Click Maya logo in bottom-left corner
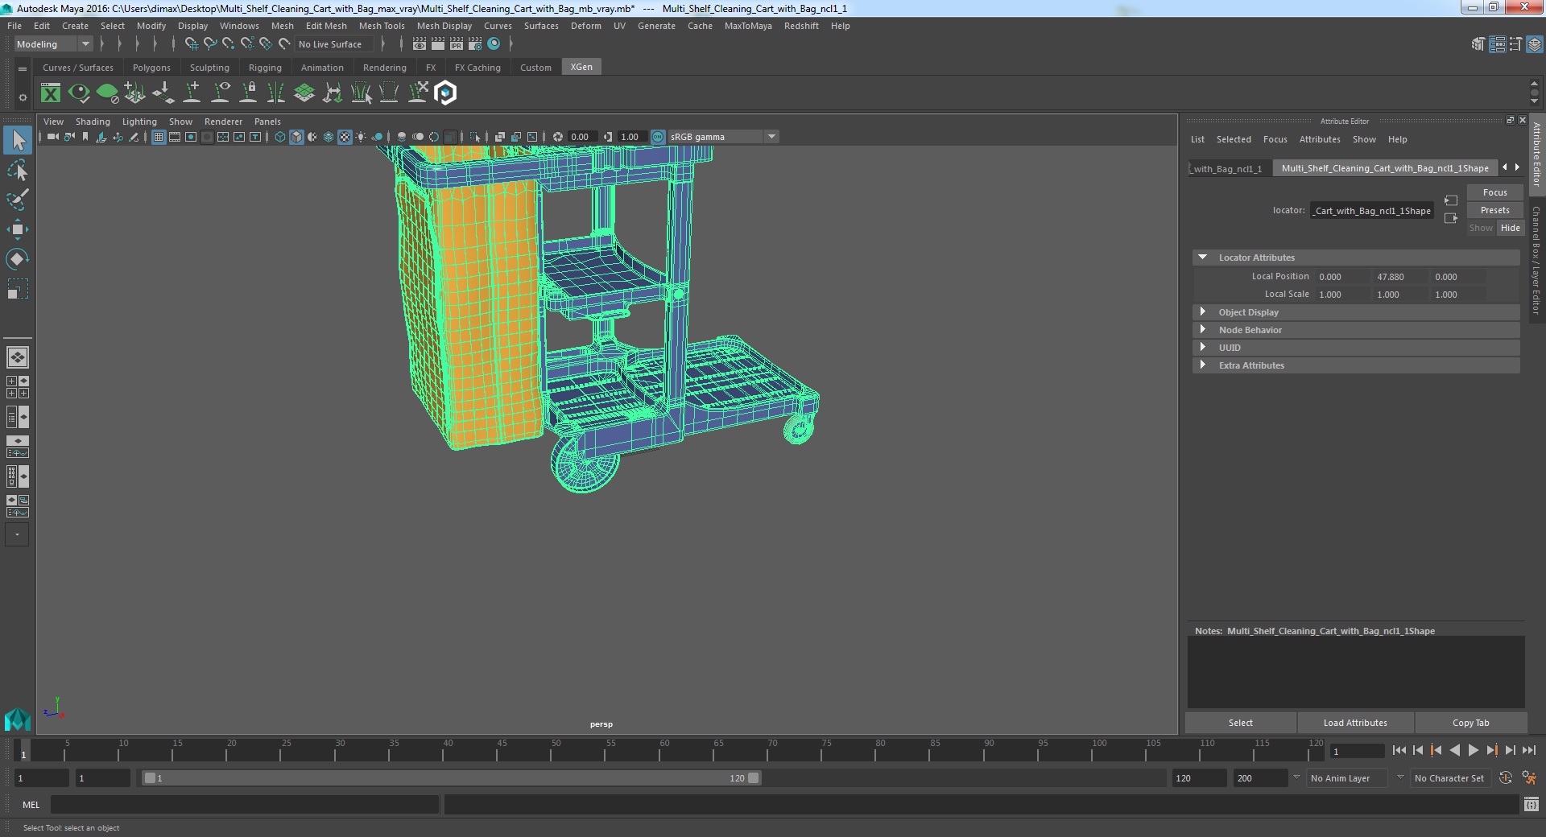Image resolution: width=1546 pixels, height=837 pixels. click(17, 719)
